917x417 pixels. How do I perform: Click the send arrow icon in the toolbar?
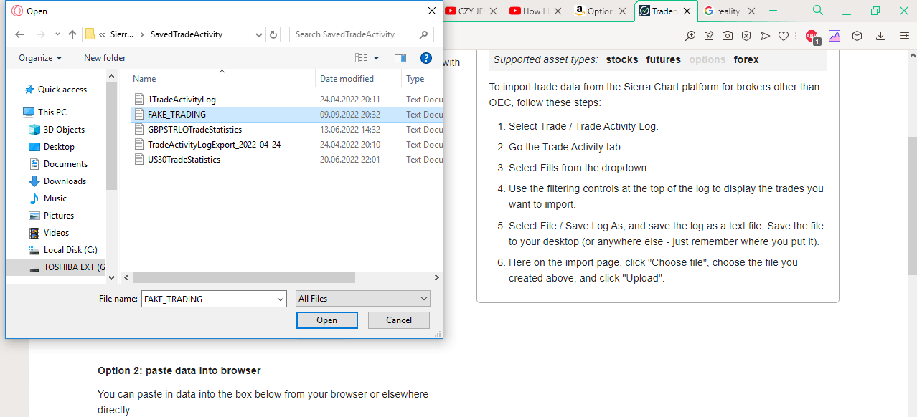tap(765, 36)
